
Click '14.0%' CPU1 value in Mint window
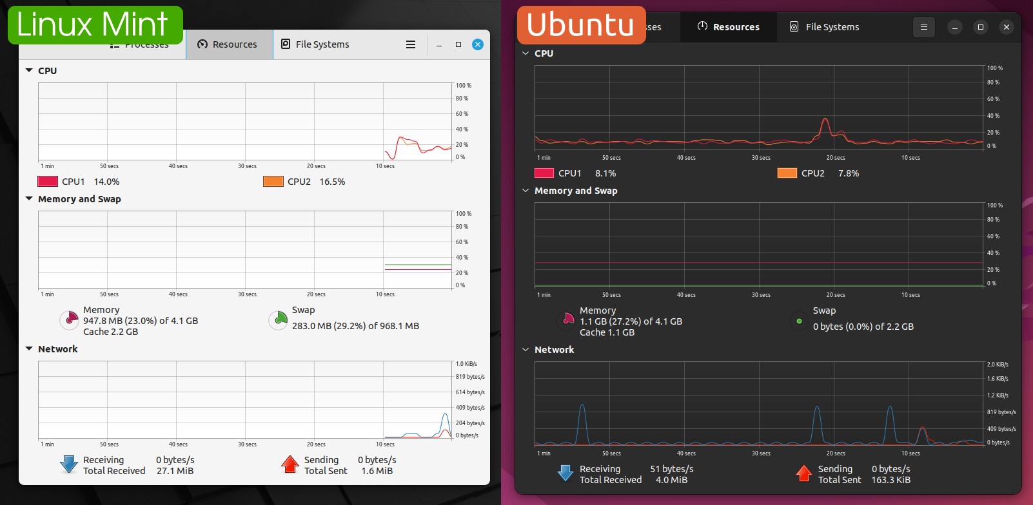tap(106, 182)
